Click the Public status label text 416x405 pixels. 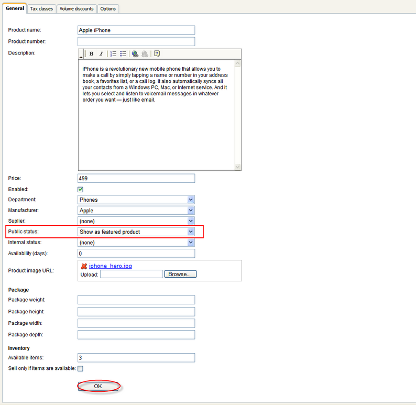pos(24,232)
